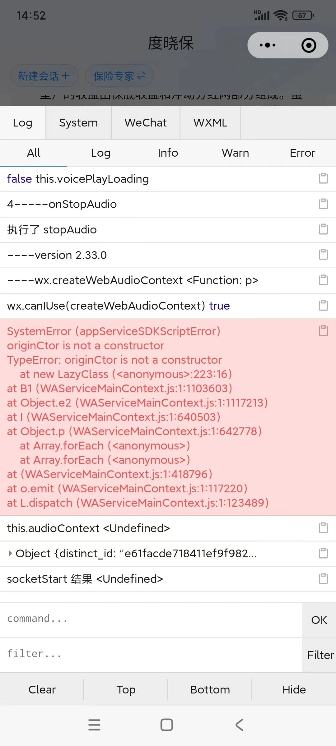Copy the '----version 2.33.0' log line
The width and height of the screenshot is (336, 746).
pyautogui.click(x=323, y=255)
